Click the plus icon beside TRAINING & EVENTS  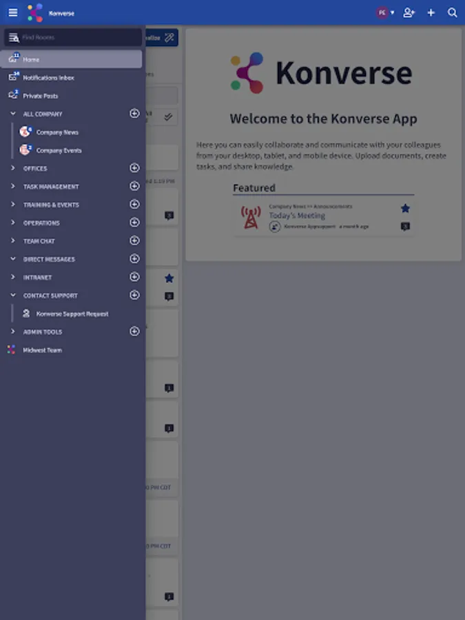(134, 204)
